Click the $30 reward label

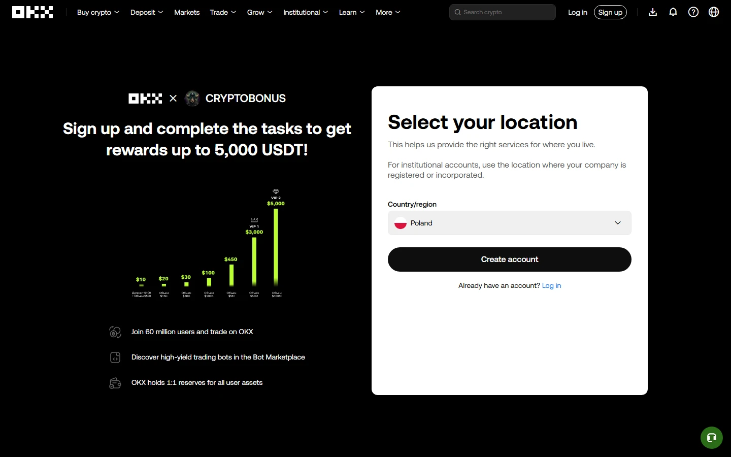[x=186, y=277]
